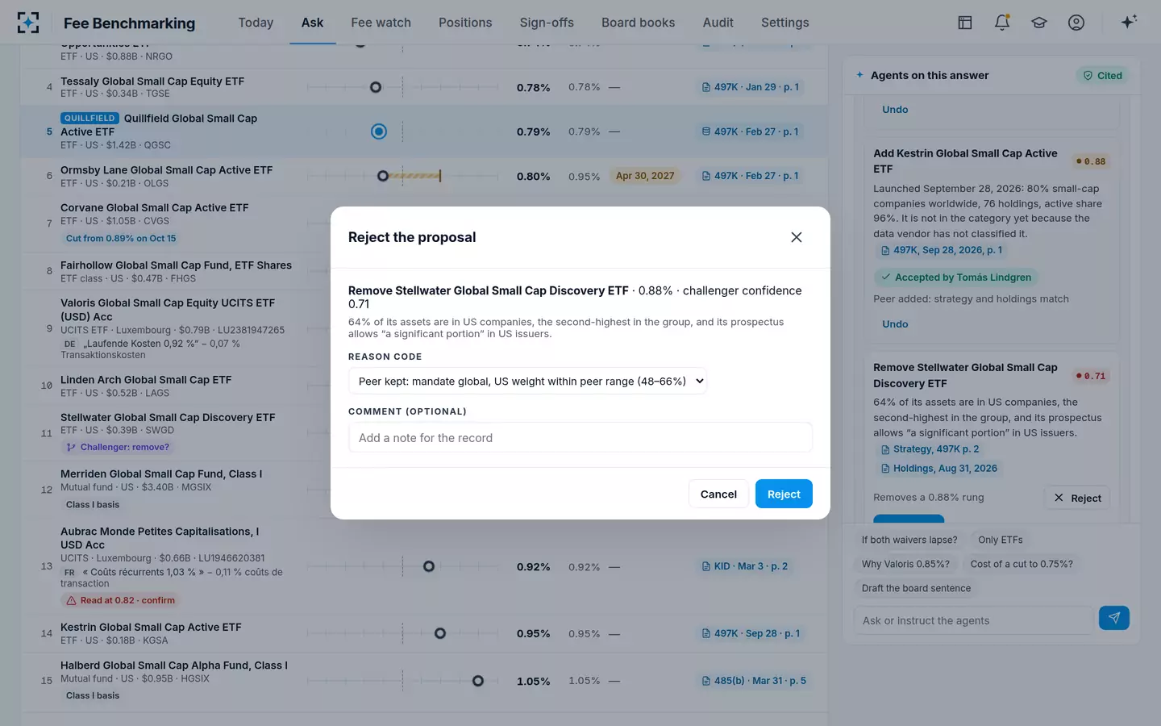This screenshot has height=726, width=1161.
Task: Click Reject in the Stellwater agent card
Action: coord(1077,498)
